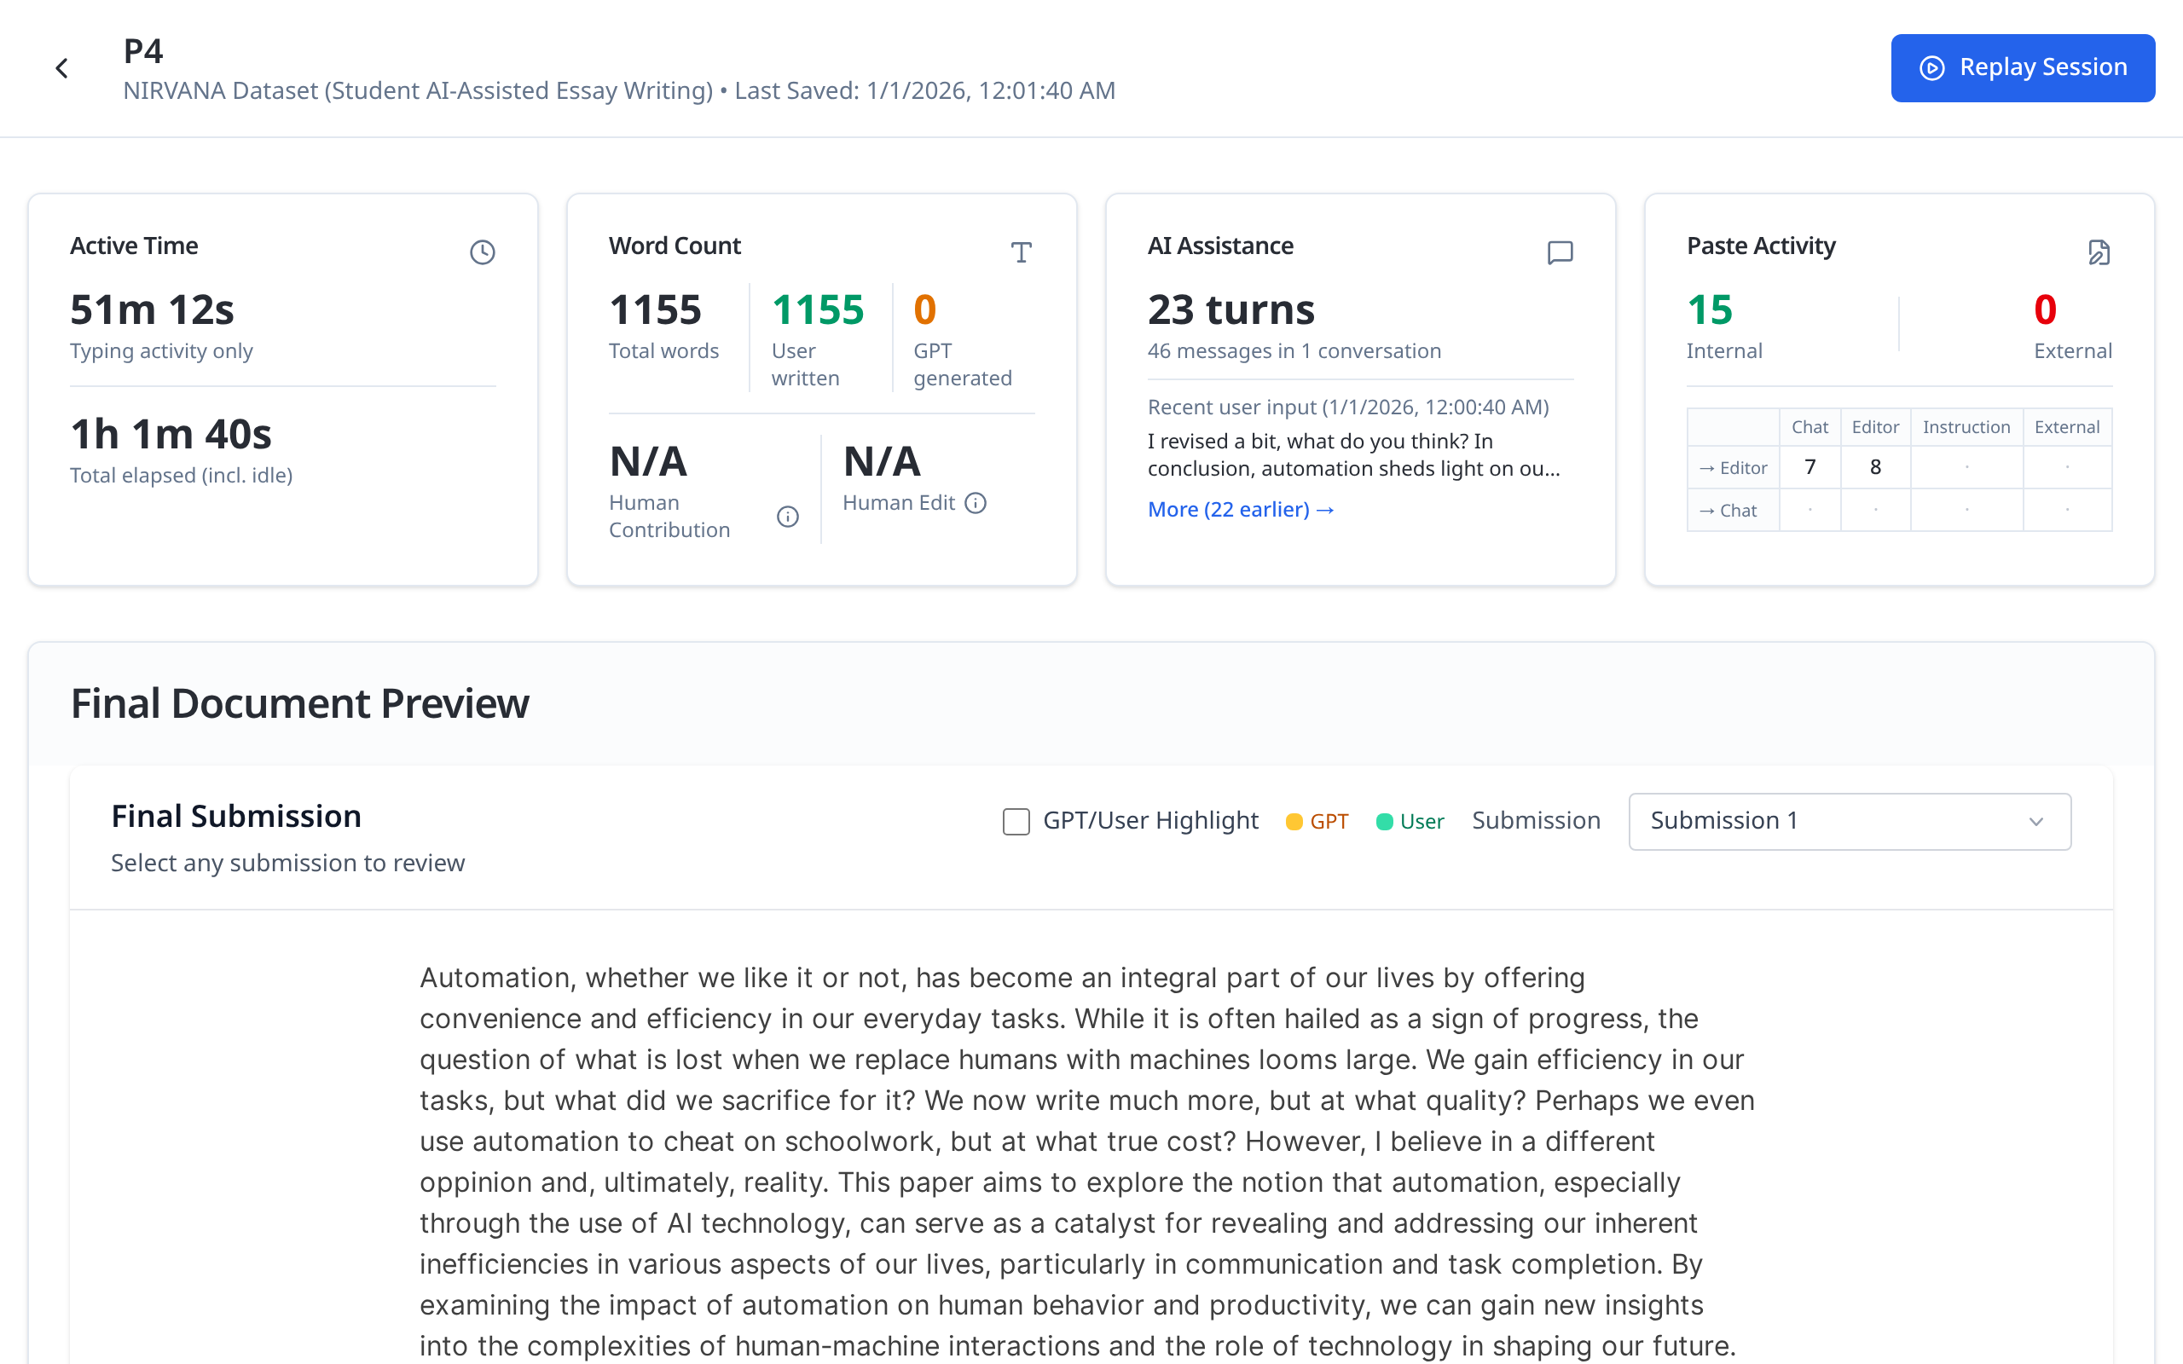Image resolution: width=2183 pixels, height=1364 pixels.
Task: Click the chat bubble icon in AI Assistance card
Action: (x=1560, y=251)
